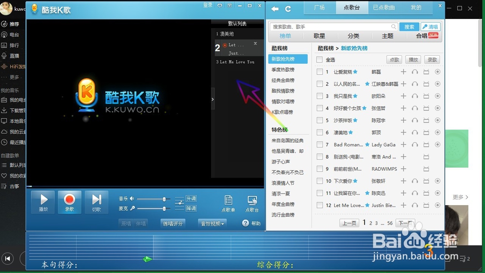Click the plus icon to add 让爱复烧
Viewport: 485px width, 273px height.
click(404, 72)
